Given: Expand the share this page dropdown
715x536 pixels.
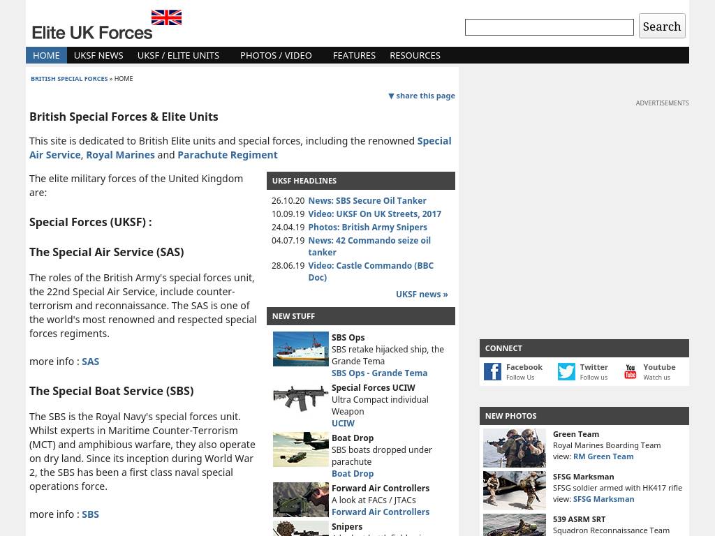Looking at the screenshot, I should 421,96.
